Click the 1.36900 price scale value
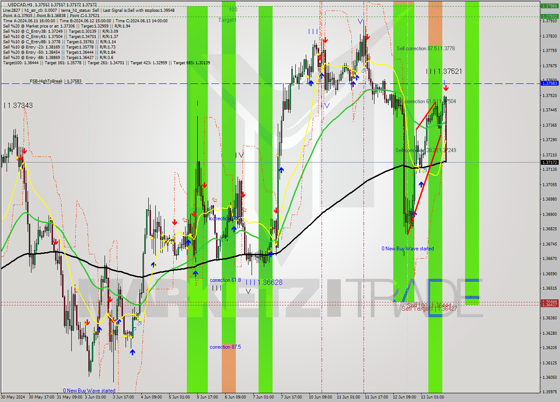 549,215
